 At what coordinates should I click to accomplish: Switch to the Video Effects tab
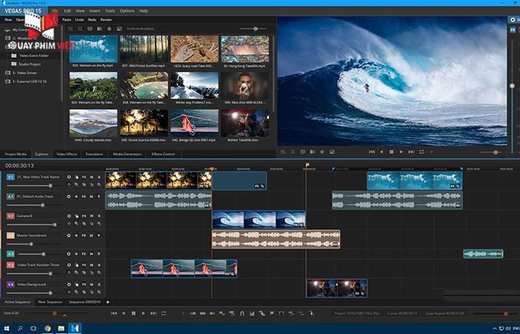(67, 154)
